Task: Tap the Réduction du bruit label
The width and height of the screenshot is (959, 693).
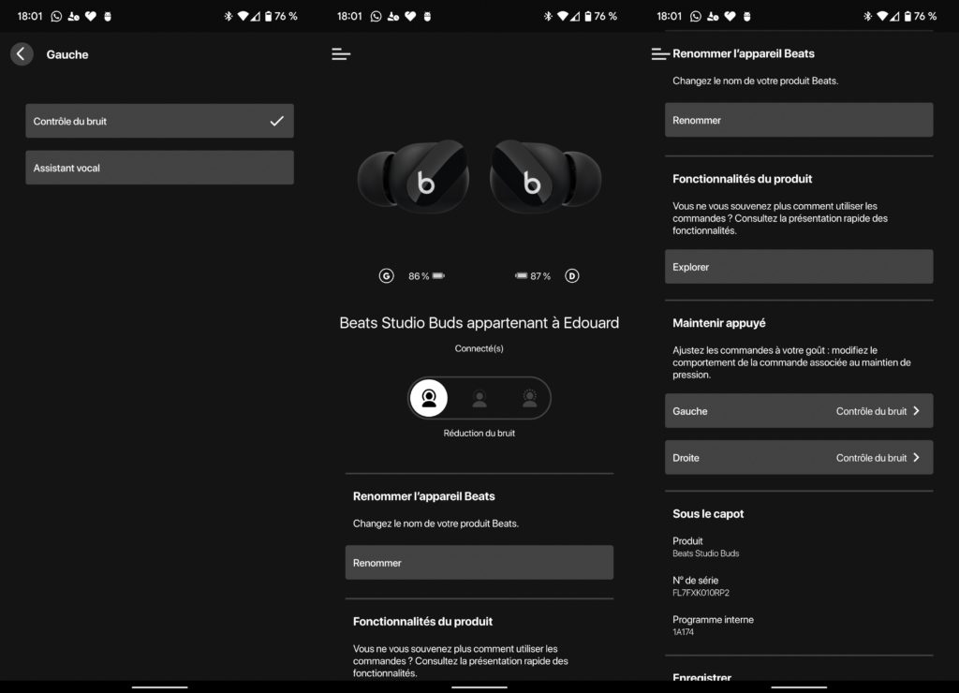Action: [x=479, y=433]
